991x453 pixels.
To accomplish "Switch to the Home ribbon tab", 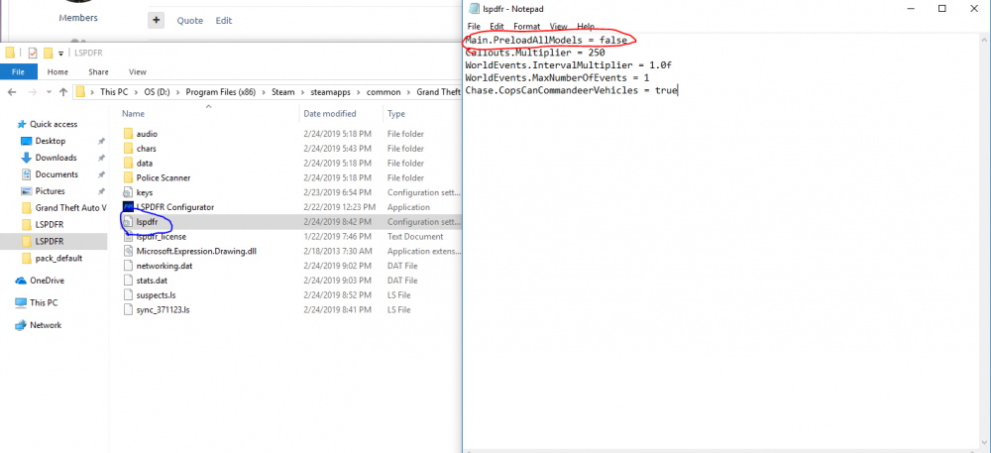I will (x=57, y=72).
